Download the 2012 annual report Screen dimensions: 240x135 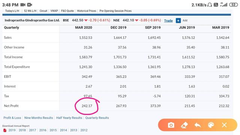pos(84,130)
